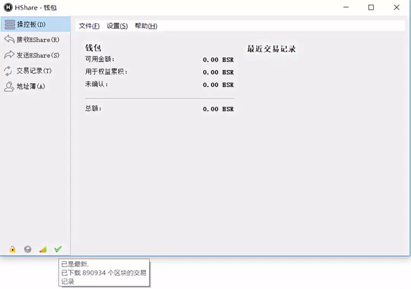411x289 pixels.
Task: Go to 接收HShare(R) receive page
Action: (x=35, y=40)
